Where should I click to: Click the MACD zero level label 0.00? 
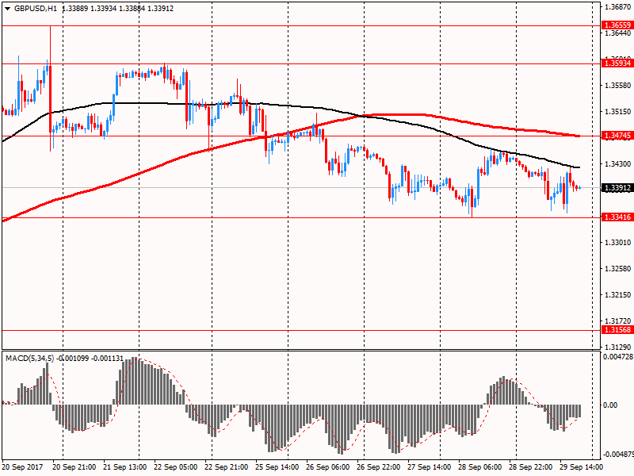(610, 405)
